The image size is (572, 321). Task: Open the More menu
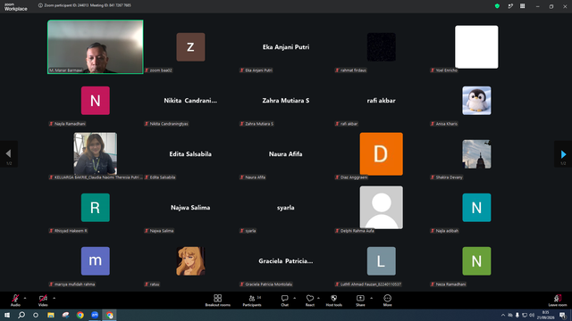click(x=387, y=300)
